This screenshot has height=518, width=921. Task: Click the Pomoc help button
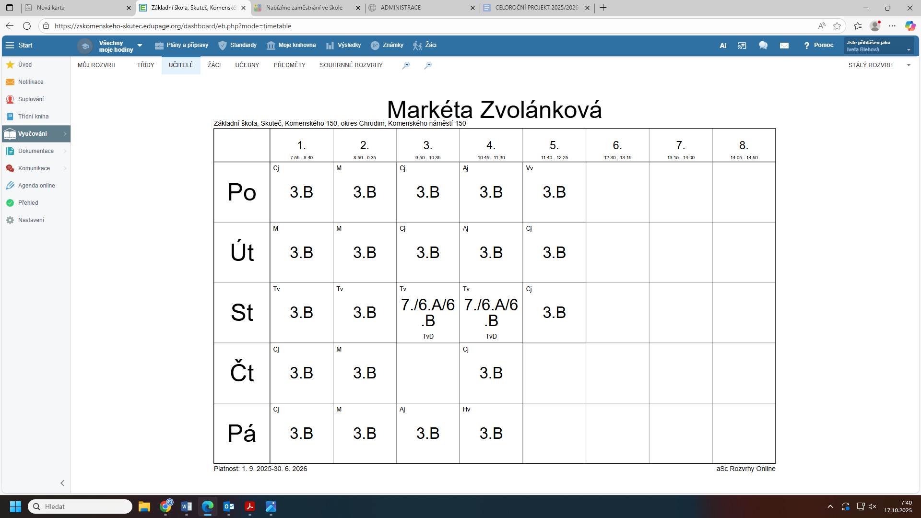pos(819,45)
